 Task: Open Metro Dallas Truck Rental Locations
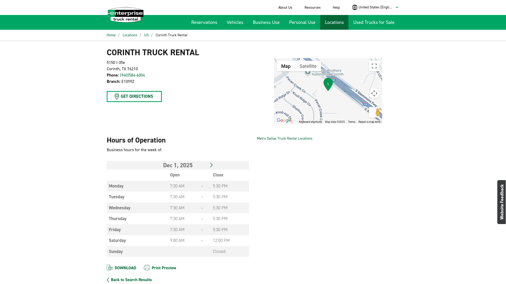click(285, 138)
